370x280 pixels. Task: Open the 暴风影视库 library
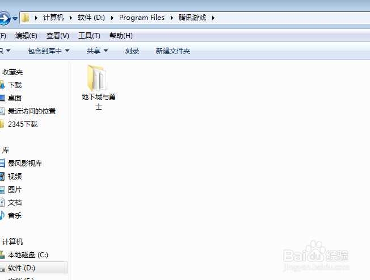pos(25,163)
